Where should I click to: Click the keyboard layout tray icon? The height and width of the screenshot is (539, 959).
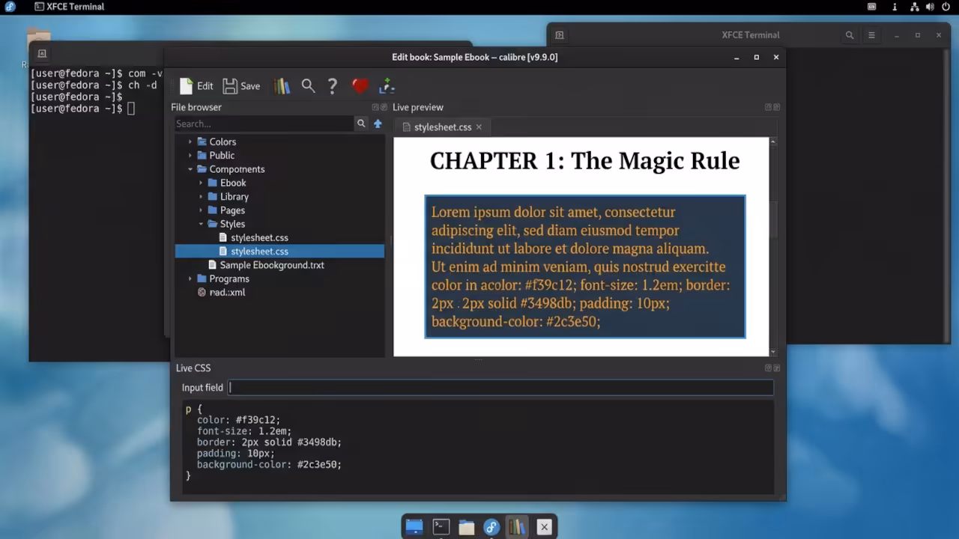pos(872,7)
